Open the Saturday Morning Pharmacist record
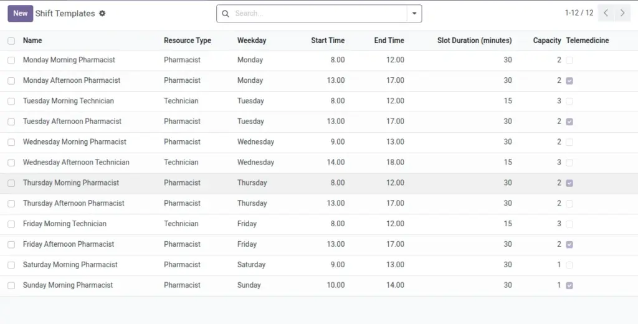 point(70,265)
